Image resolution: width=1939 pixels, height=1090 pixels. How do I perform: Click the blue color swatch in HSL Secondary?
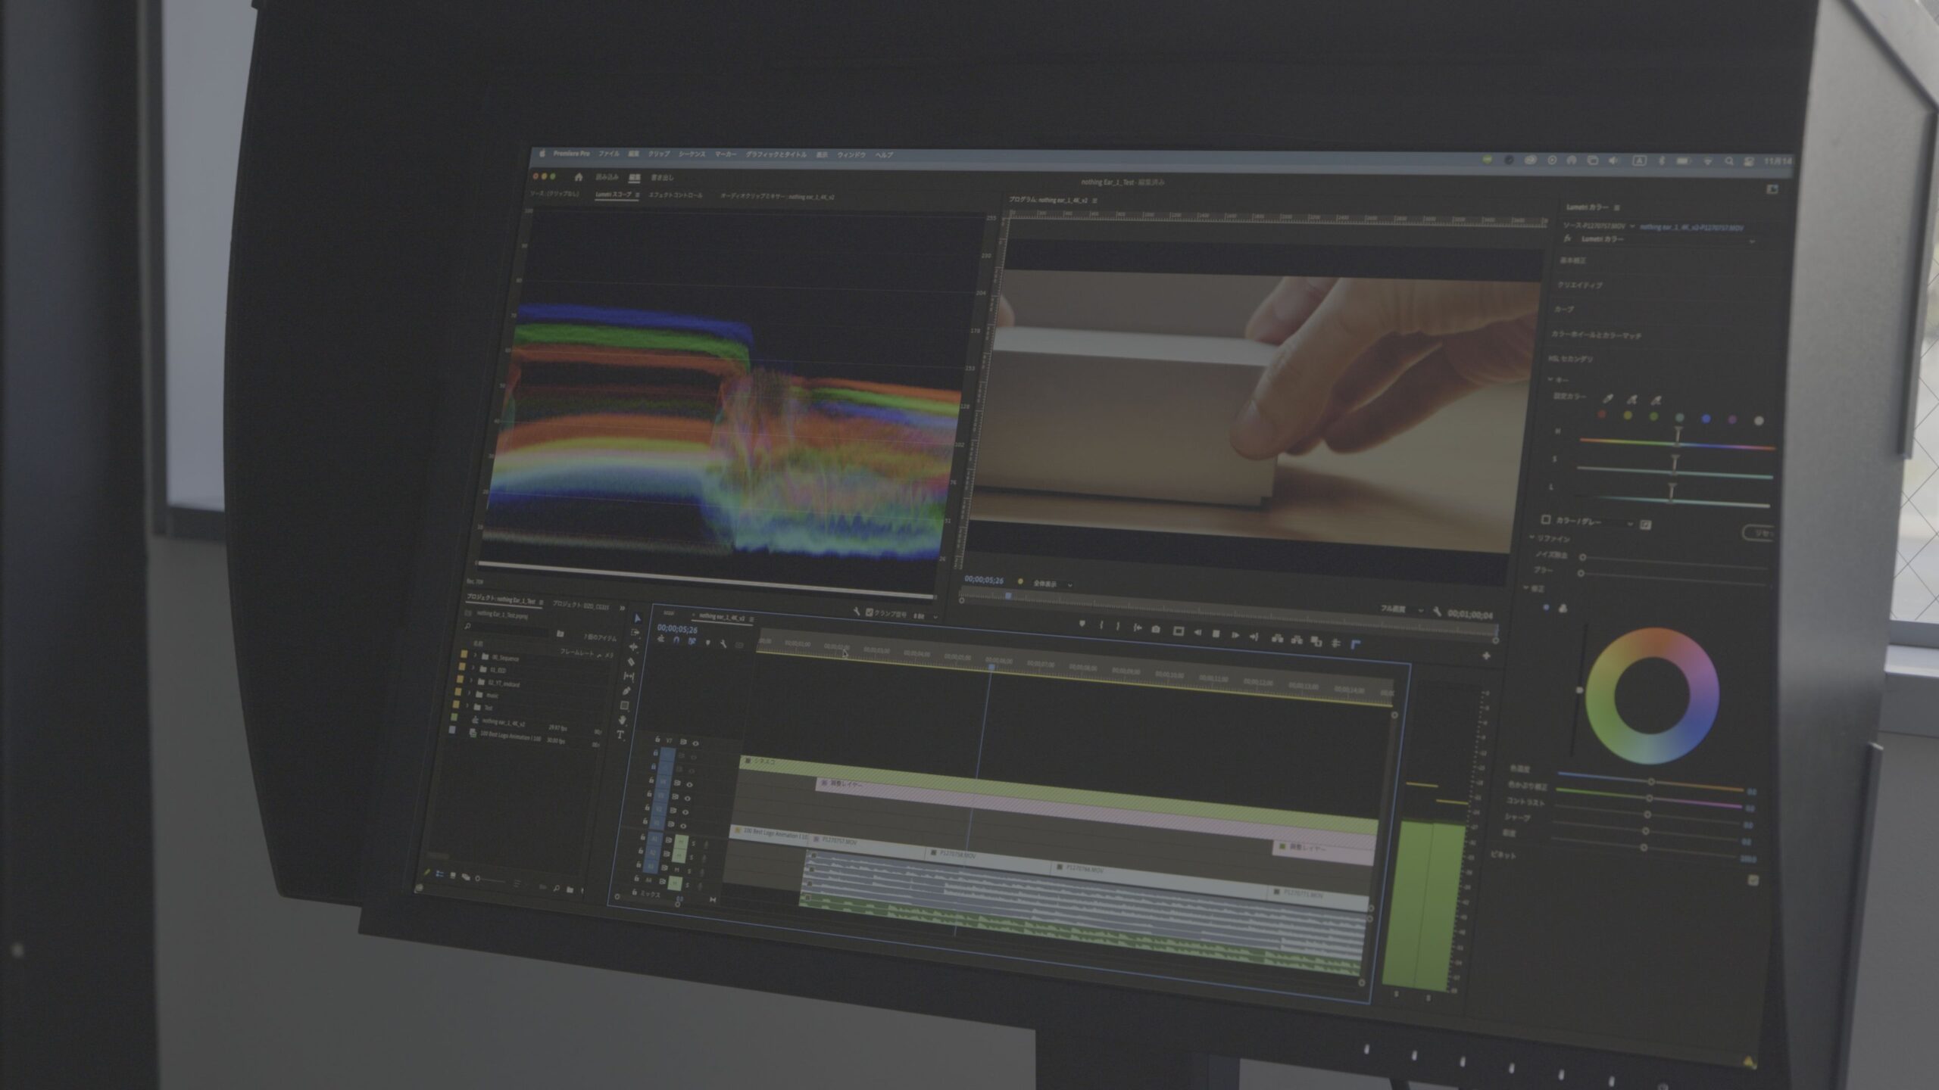[x=1706, y=419]
